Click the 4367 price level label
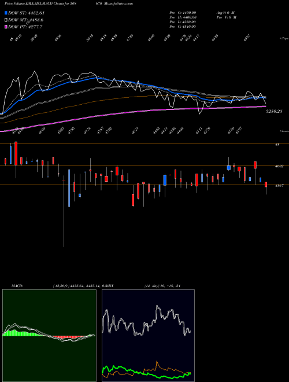This screenshot has height=382, width=289. pos(279,186)
